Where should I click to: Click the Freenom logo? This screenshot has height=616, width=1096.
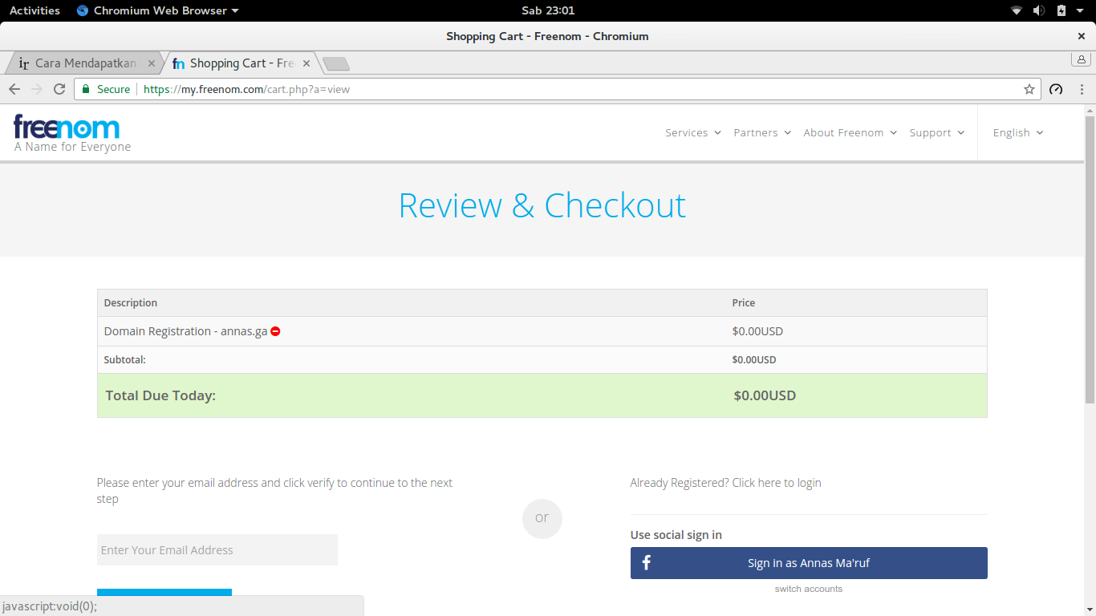tap(67, 127)
